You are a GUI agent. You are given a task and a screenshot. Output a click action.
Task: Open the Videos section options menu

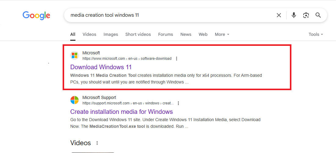click(97, 143)
